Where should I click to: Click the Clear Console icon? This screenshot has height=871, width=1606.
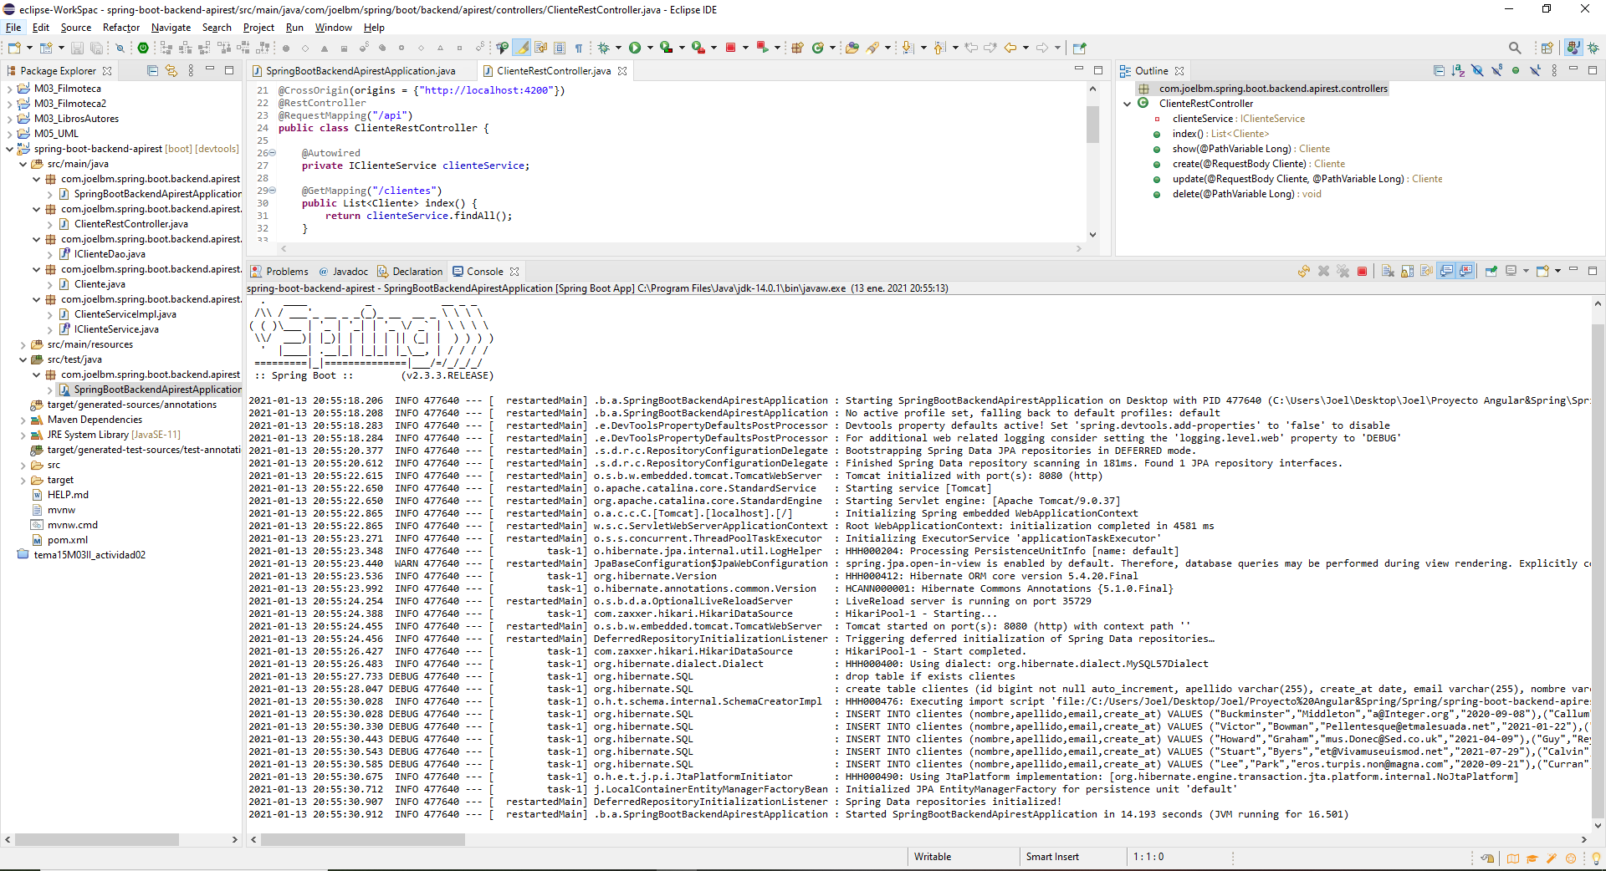pyautogui.click(x=1388, y=271)
